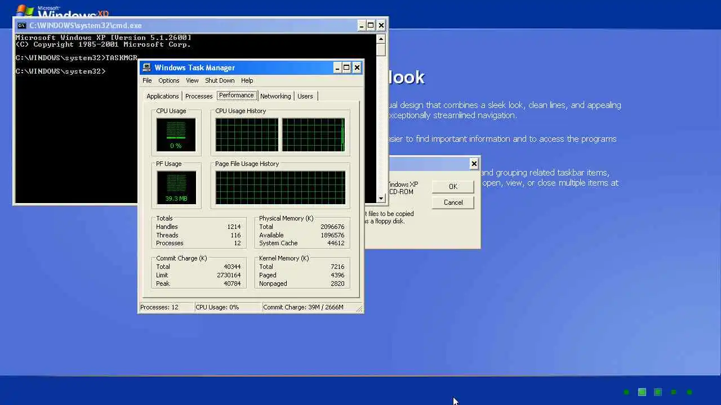Click the TASKMGR command line in cmd
The width and height of the screenshot is (721, 405).
coord(76,58)
